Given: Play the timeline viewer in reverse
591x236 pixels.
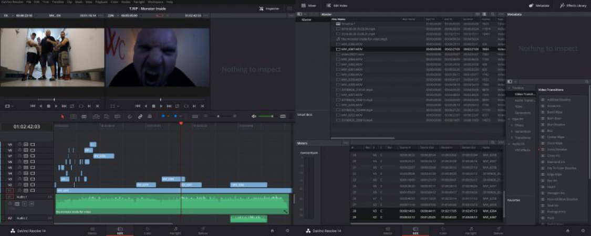Looking at the screenshot, I should (x=146, y=106).
